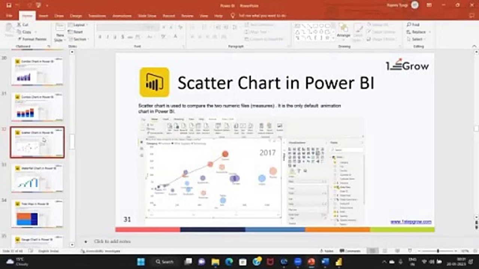Open the Clipboard group dialog launcher
This screenshot has height=269, width=479.
pyautogui.click(x=49, y=46)
